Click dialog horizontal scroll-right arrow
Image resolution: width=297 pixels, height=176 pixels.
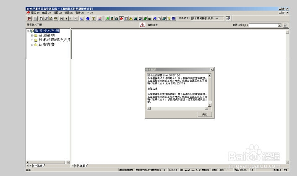pos(206,108)
